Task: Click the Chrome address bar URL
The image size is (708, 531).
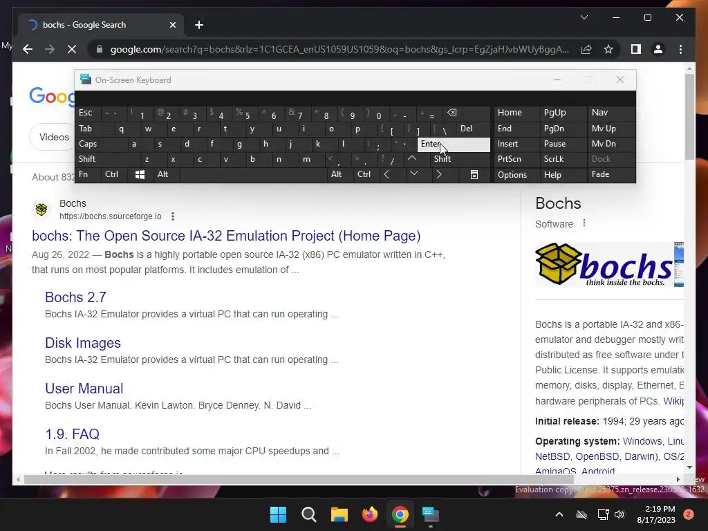Action: coord(339,49)
